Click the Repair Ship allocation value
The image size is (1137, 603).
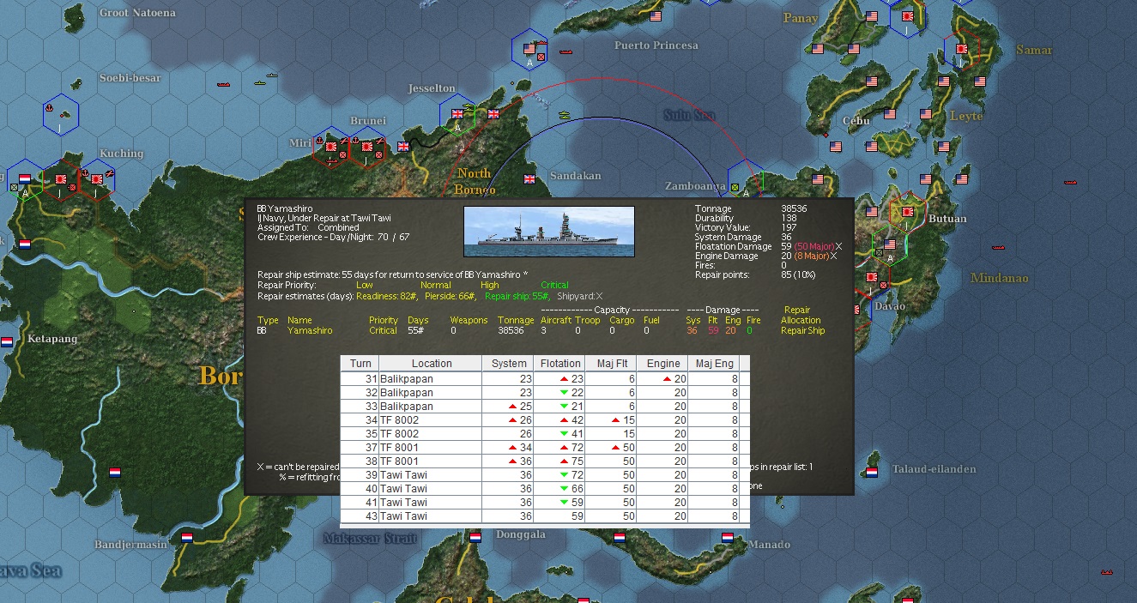coord(803,330)
